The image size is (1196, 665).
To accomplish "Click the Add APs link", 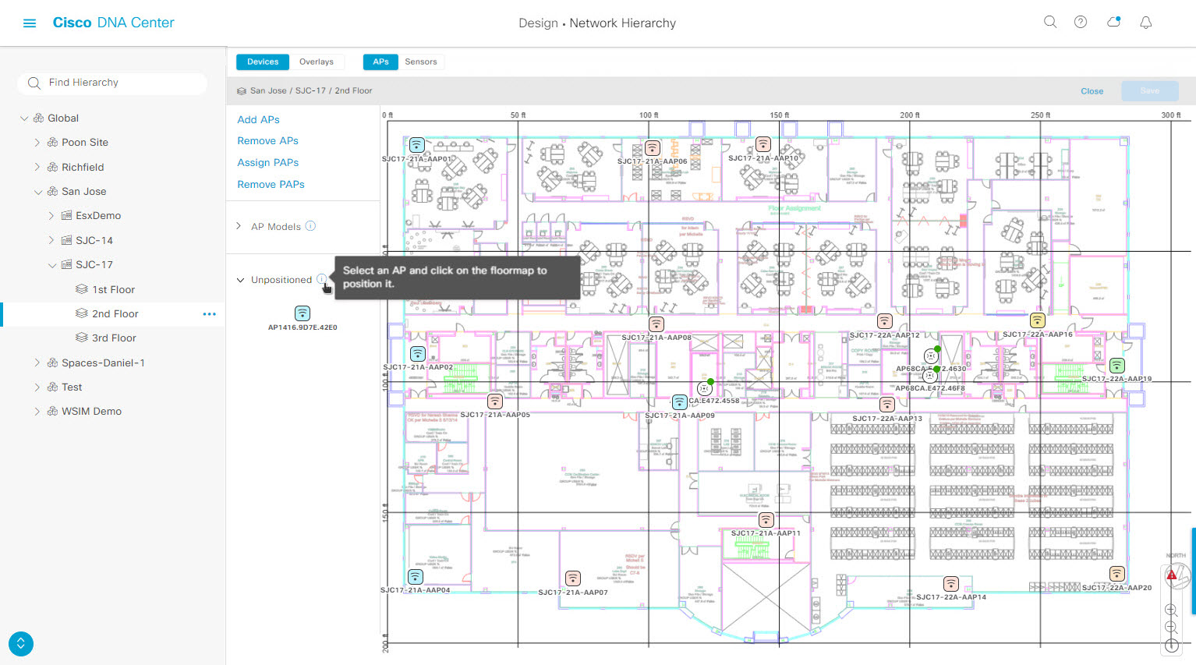I will point(258,119).
